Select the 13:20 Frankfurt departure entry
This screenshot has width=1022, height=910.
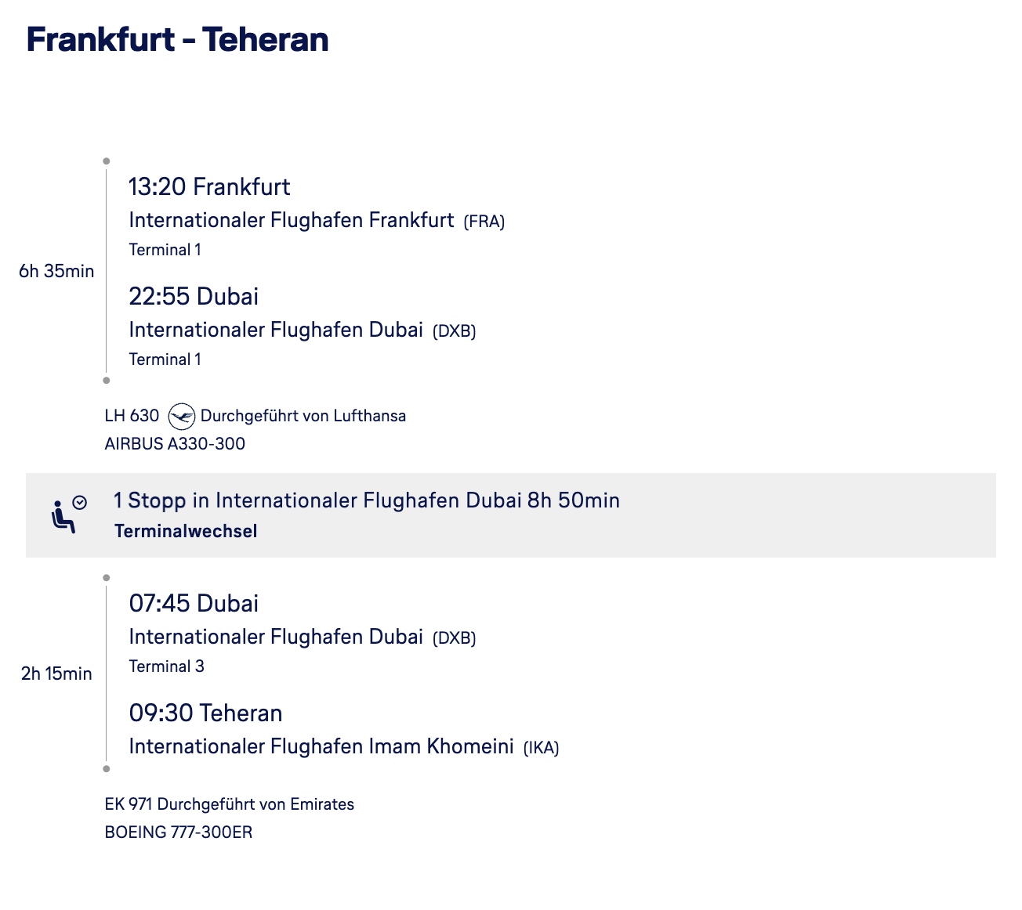pyautogui.click(x=209, y=187)
